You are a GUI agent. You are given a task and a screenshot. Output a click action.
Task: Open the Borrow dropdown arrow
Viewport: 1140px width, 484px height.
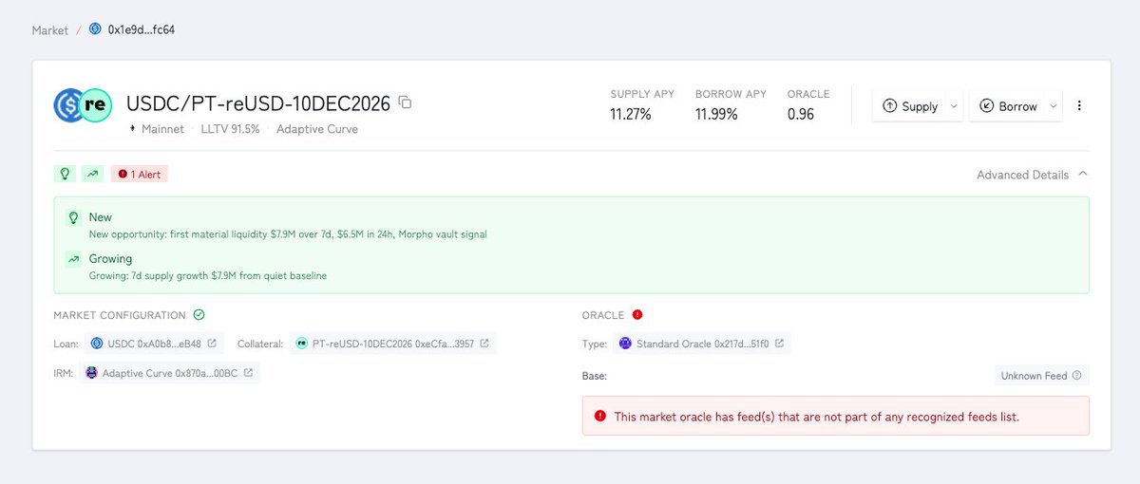pos(1053,106)
